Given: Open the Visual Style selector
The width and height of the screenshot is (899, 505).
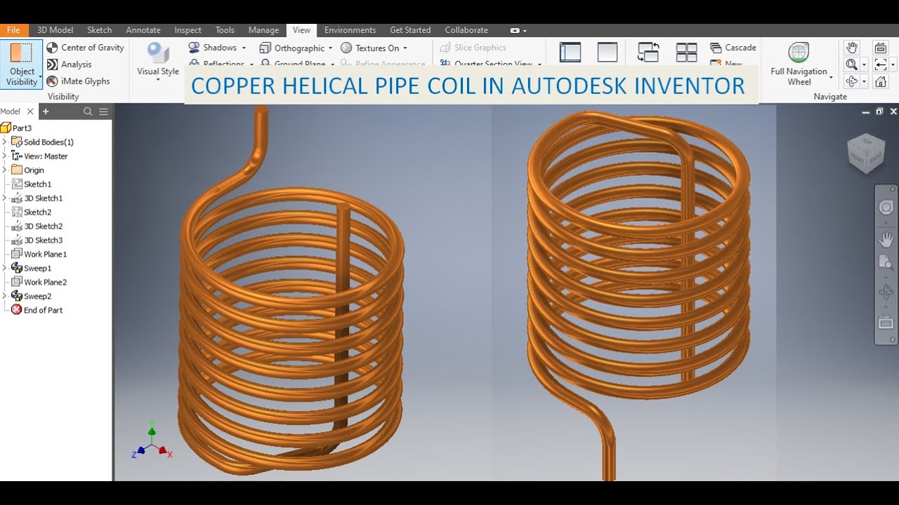Looking at the screenshot, I should [158, 62].
